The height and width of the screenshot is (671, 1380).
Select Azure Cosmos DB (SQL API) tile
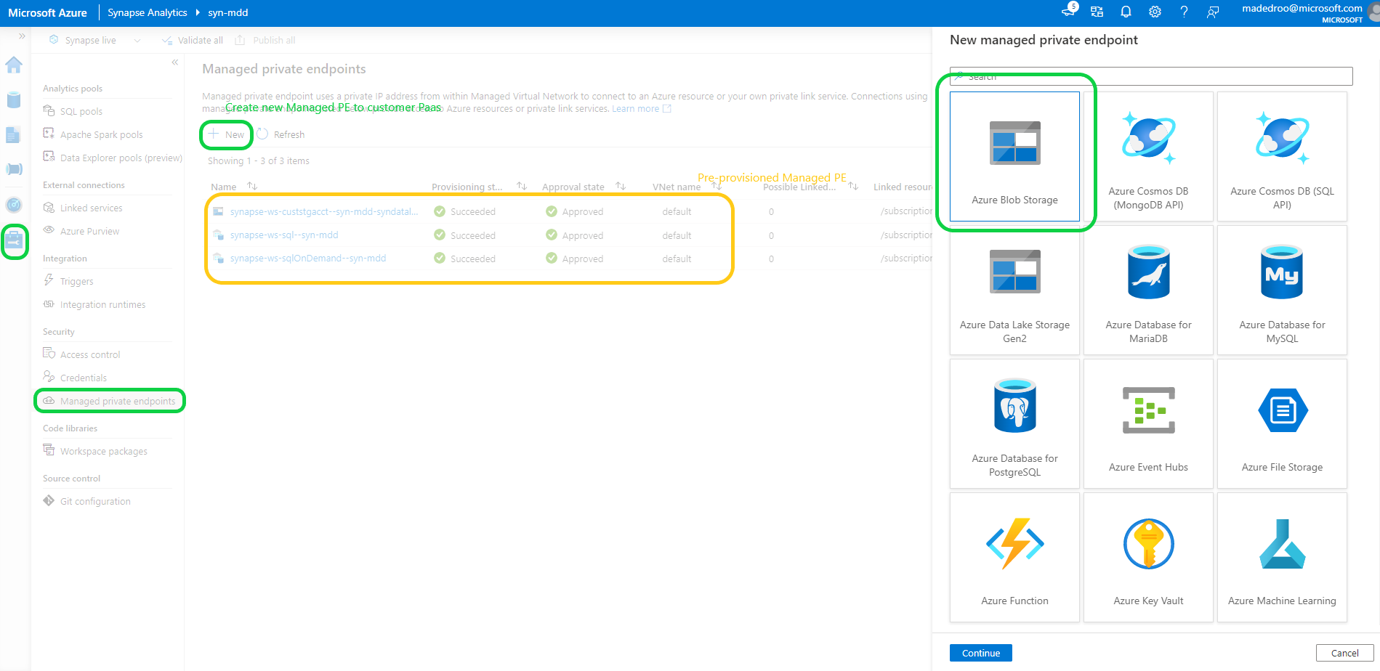click(1282, 156)
